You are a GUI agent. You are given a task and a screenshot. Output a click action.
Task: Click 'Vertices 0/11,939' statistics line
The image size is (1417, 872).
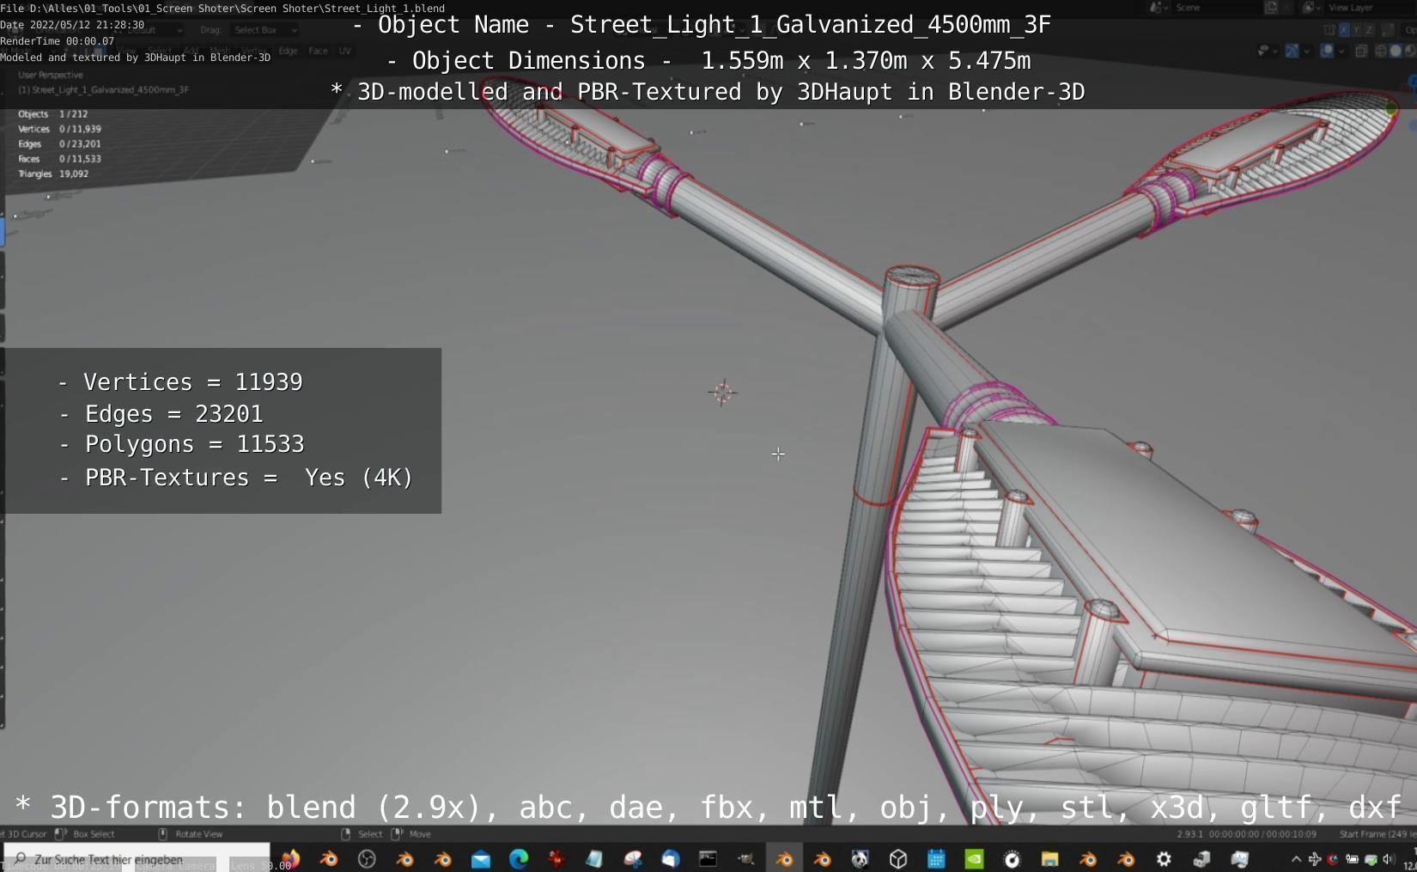pos(59,129)
